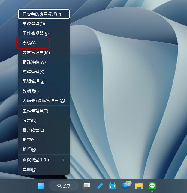The width and height of the screenshot is (187, 193).
Task: Open the taskbar app with 33 badge
Action: (x=126, y=186)
